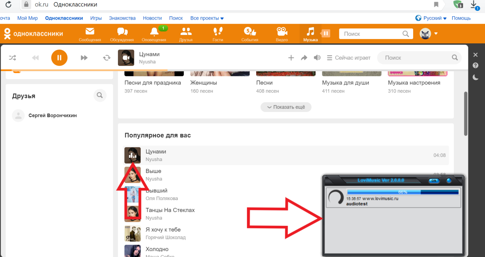Open the Новости link

pos(153,18)
